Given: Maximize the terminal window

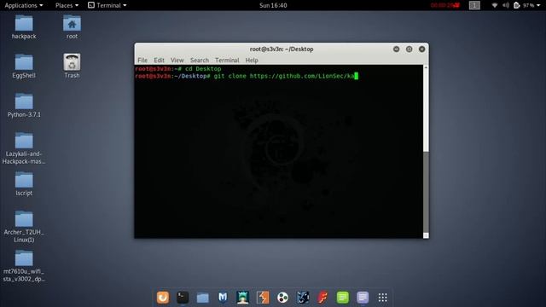Looking at the screenshot, I should tap(409, 49).
